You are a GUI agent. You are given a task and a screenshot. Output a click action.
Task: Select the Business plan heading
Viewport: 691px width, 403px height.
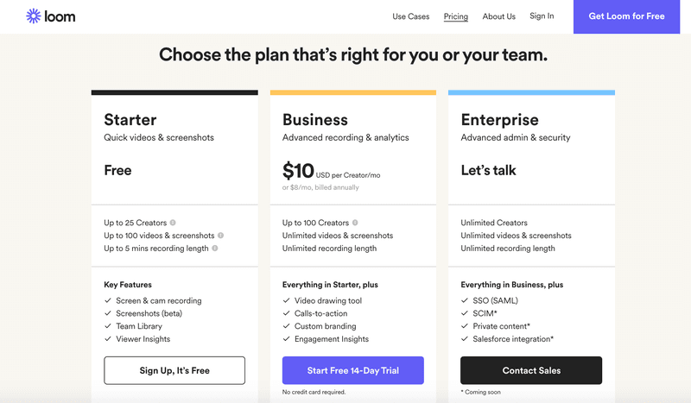point(315,120)
